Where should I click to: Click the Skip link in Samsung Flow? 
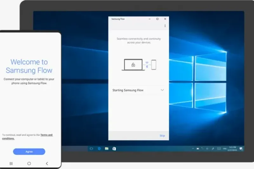coord(162,135)
